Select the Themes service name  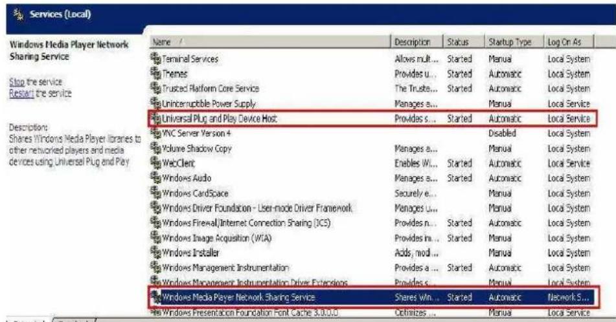[175, 74]
